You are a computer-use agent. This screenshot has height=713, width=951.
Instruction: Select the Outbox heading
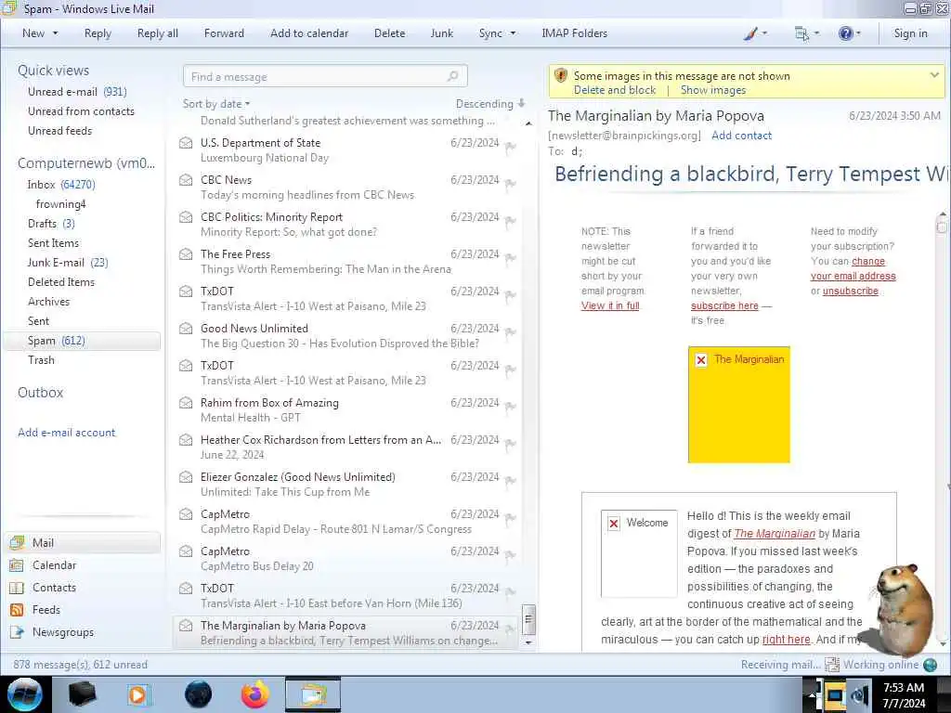tap(40, 393)
